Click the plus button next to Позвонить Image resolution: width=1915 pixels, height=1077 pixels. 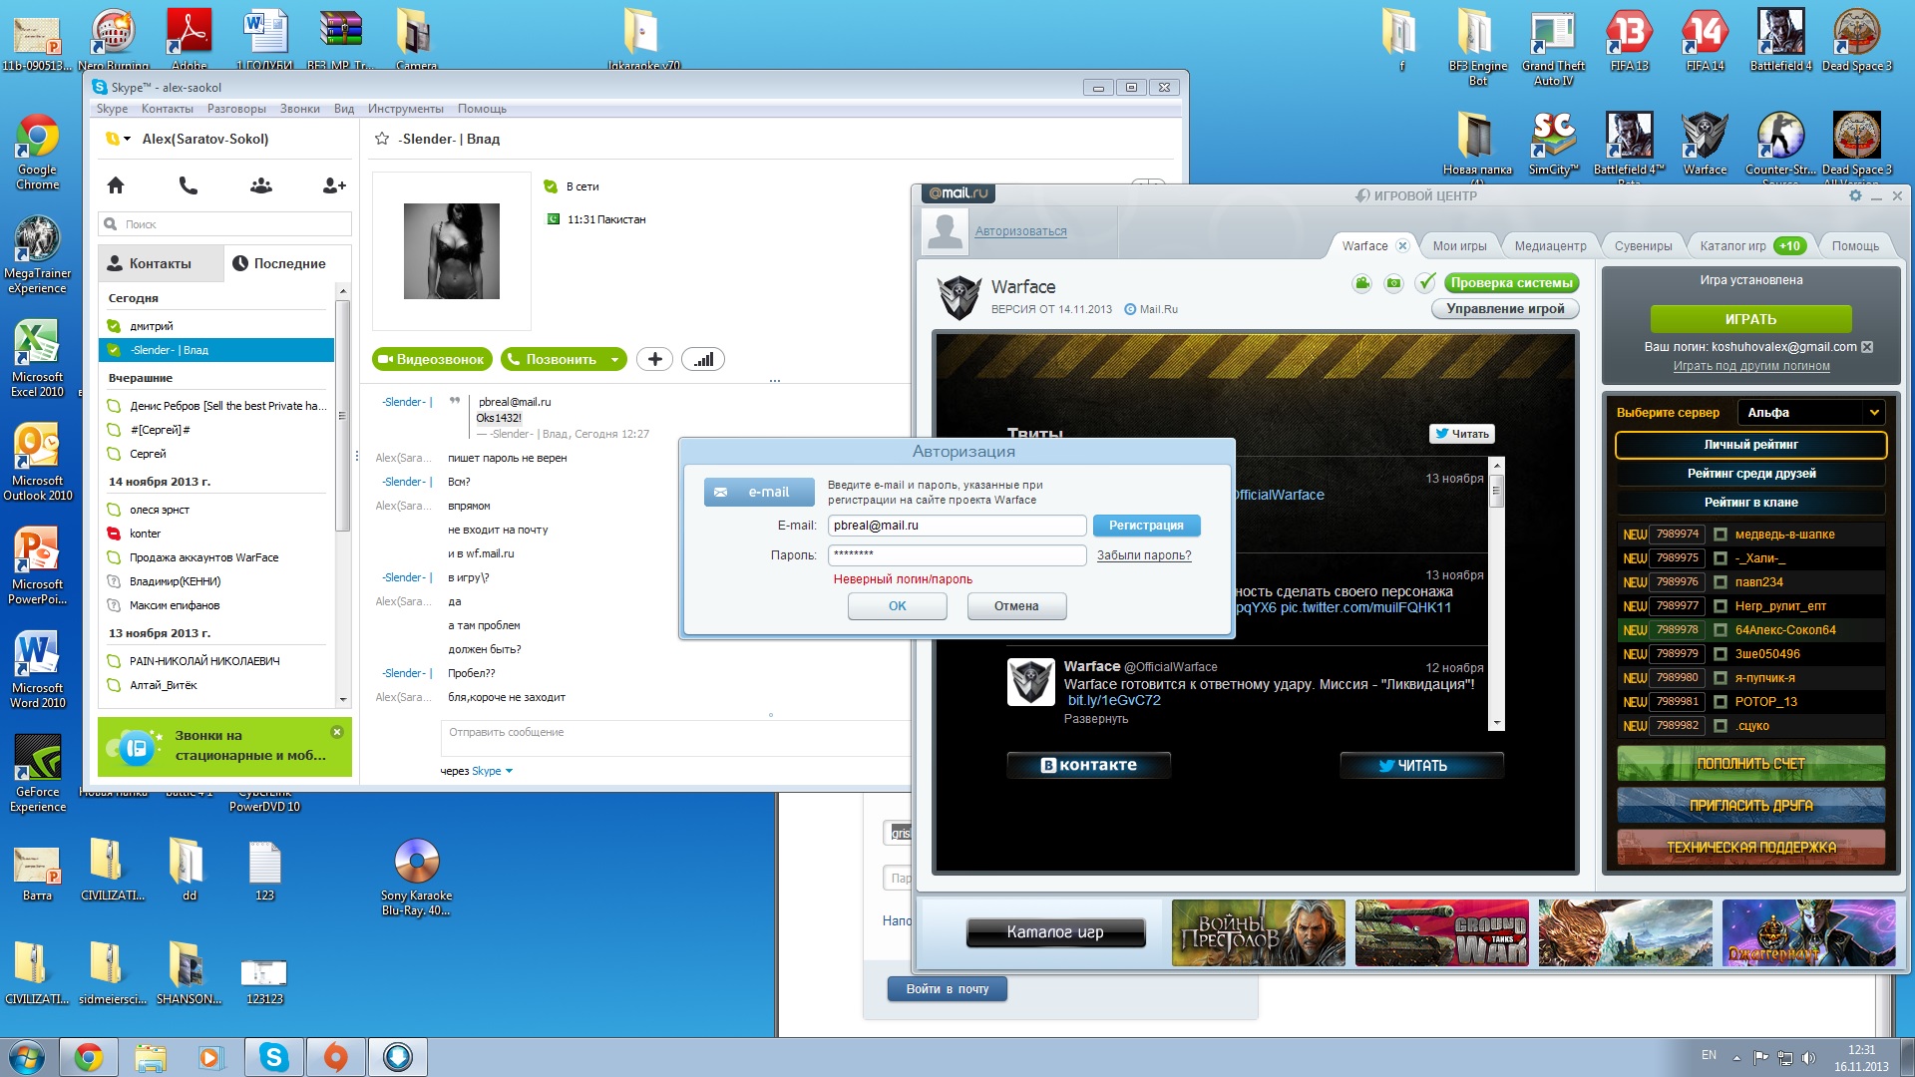[654, 359]
